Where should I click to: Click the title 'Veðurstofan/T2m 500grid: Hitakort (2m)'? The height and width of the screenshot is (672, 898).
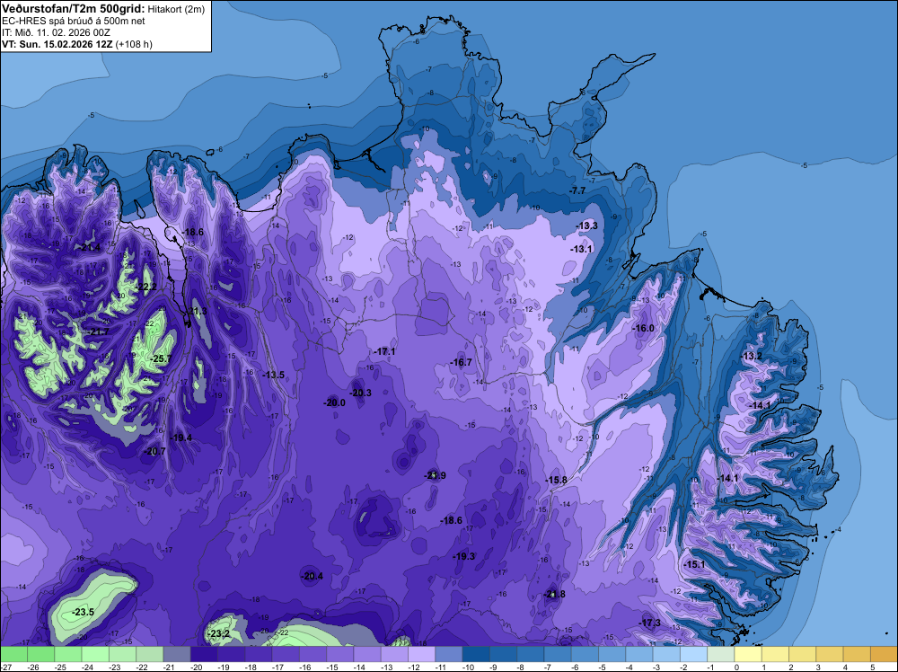coord(103,9)
